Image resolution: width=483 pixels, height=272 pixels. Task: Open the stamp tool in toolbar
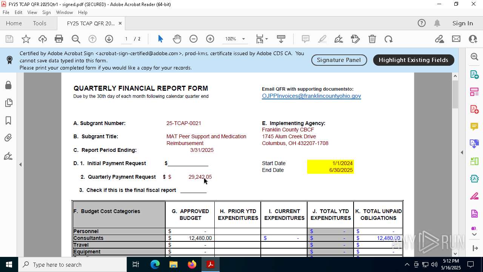tap(355, 39)
